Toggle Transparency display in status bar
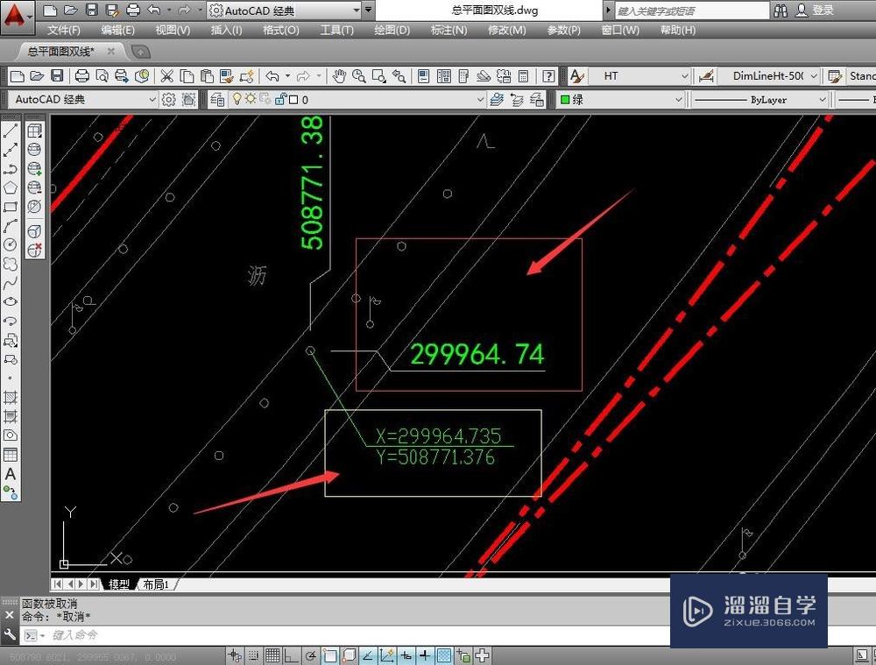 (x=443, y=655)
